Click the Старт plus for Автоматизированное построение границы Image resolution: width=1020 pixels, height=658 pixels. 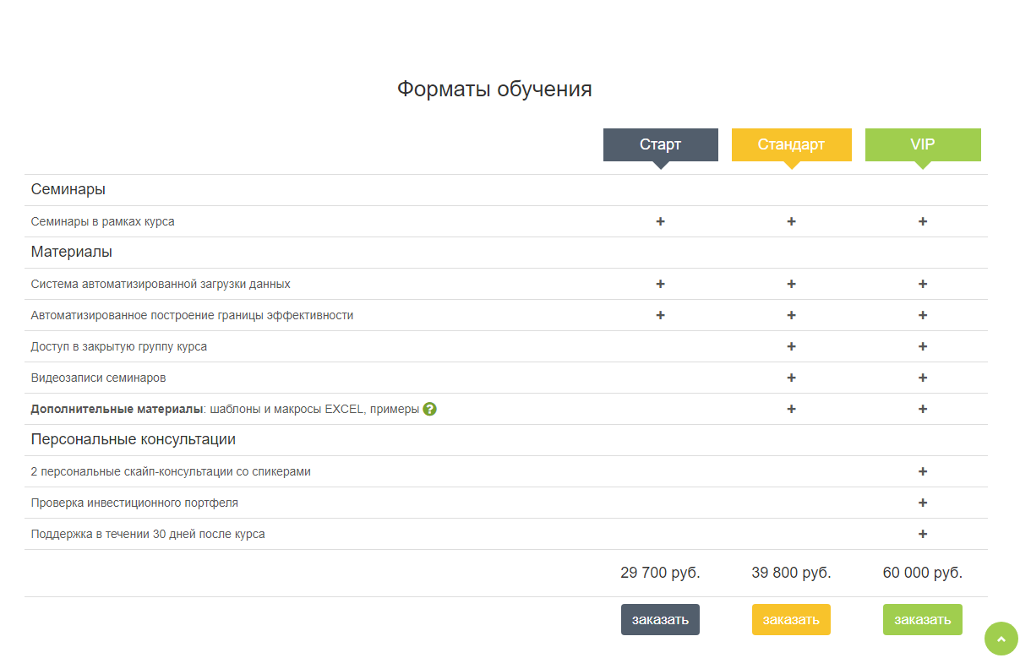660,315
